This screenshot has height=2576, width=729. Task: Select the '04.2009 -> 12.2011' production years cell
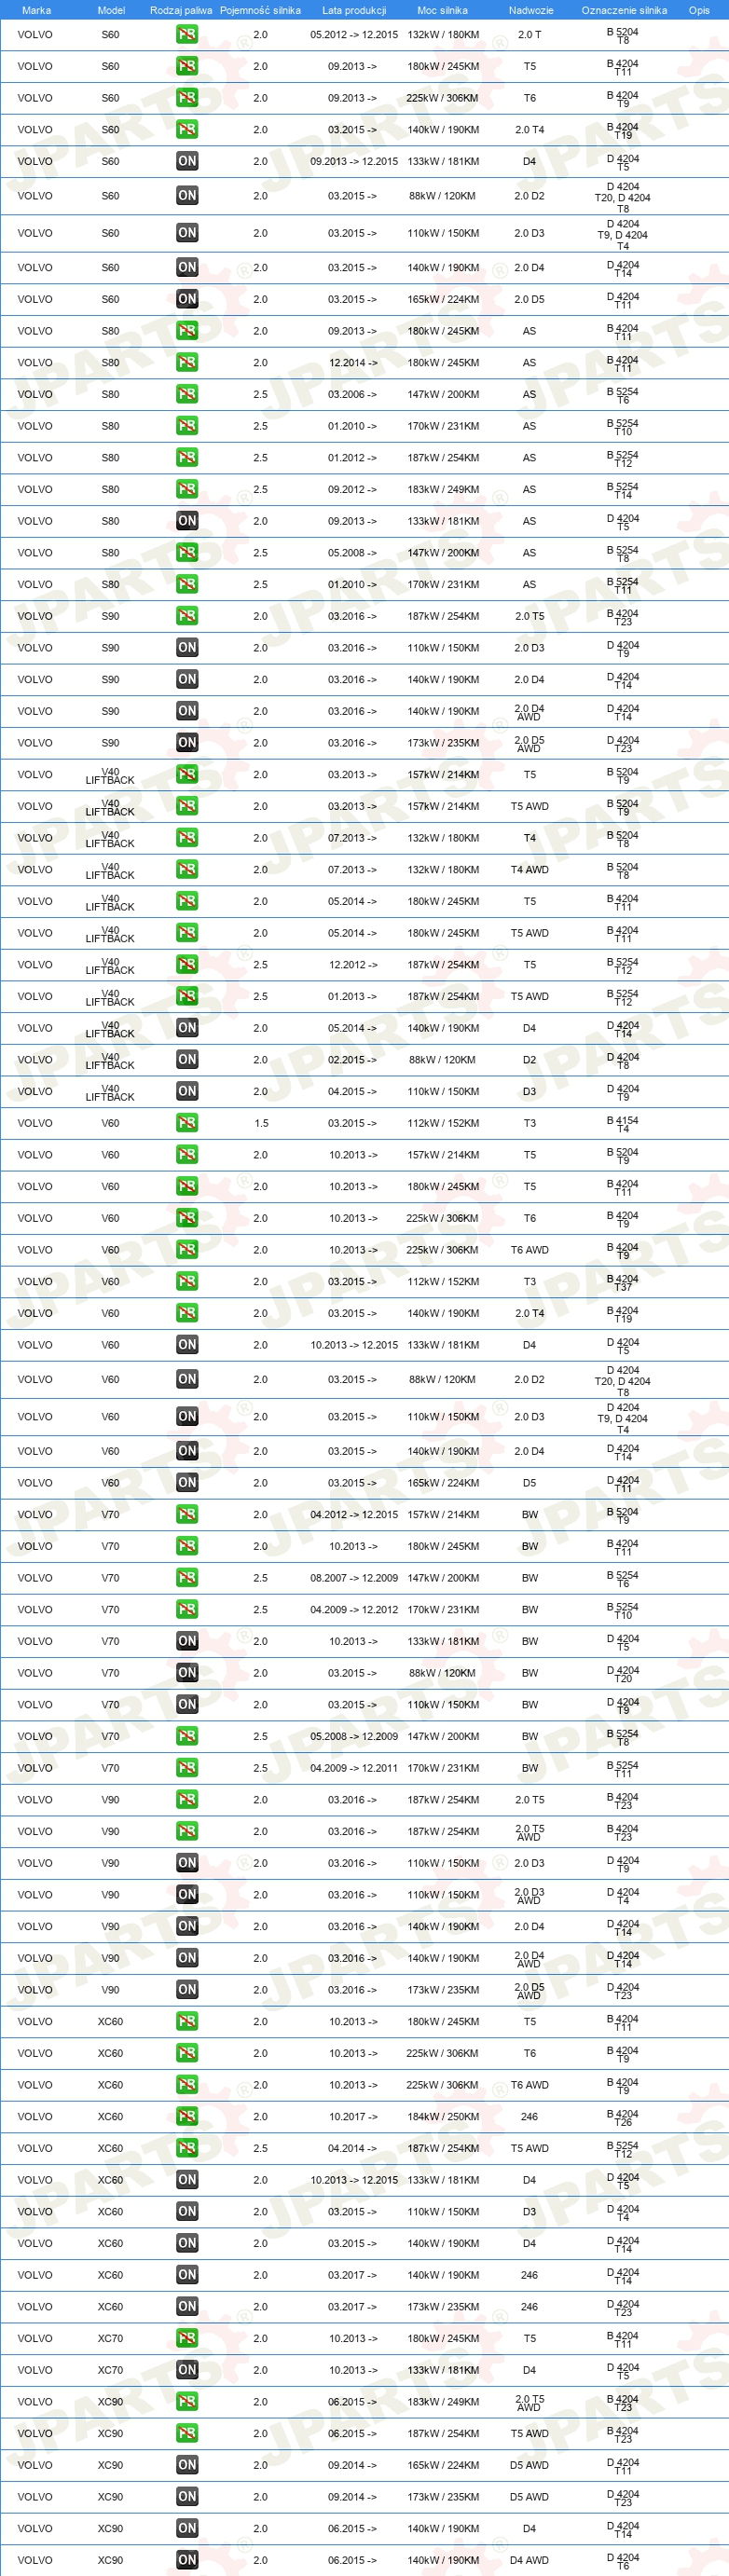point(354,1768)
